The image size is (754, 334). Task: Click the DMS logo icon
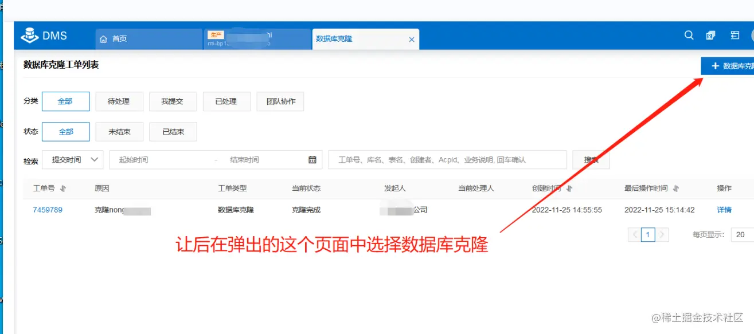point(30,36)
